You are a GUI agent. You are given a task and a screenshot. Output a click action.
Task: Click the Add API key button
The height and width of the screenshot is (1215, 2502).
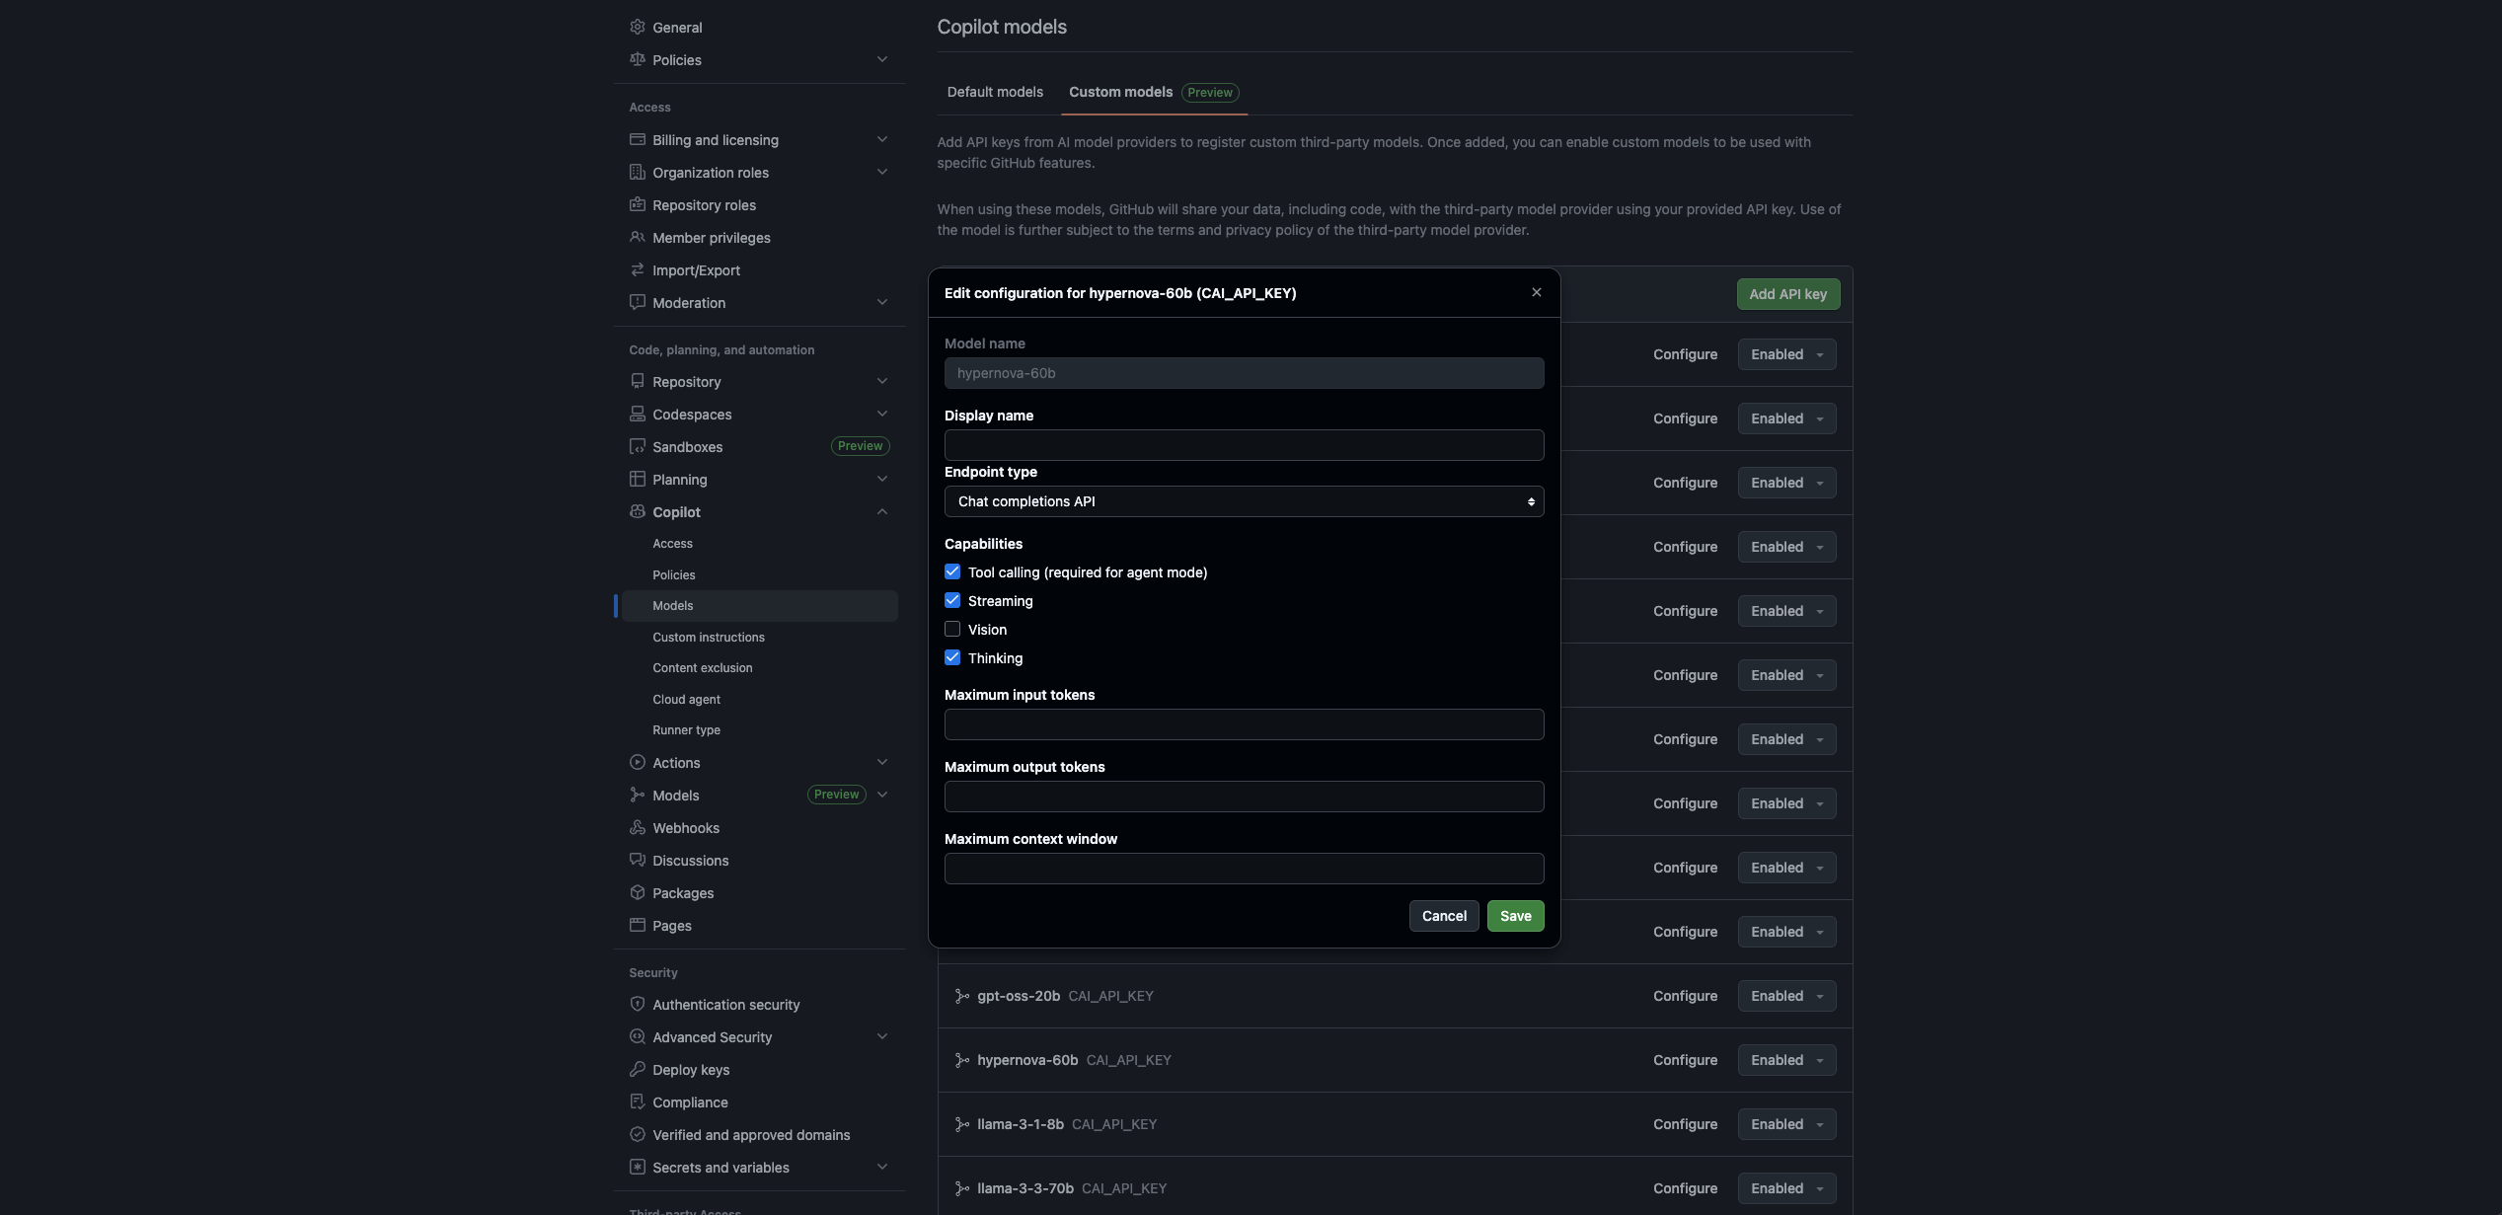[x=1787, y=294]
